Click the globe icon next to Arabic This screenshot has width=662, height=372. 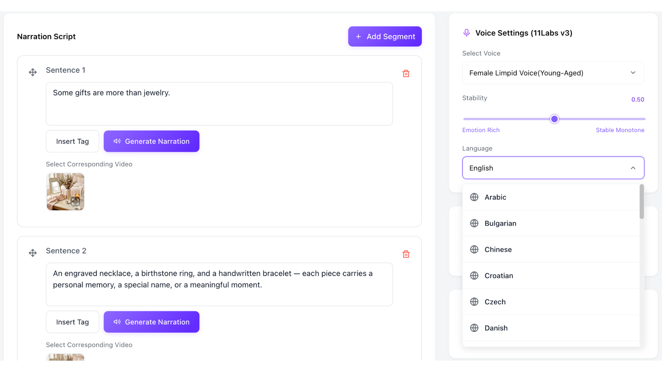[x=474, y=197]
